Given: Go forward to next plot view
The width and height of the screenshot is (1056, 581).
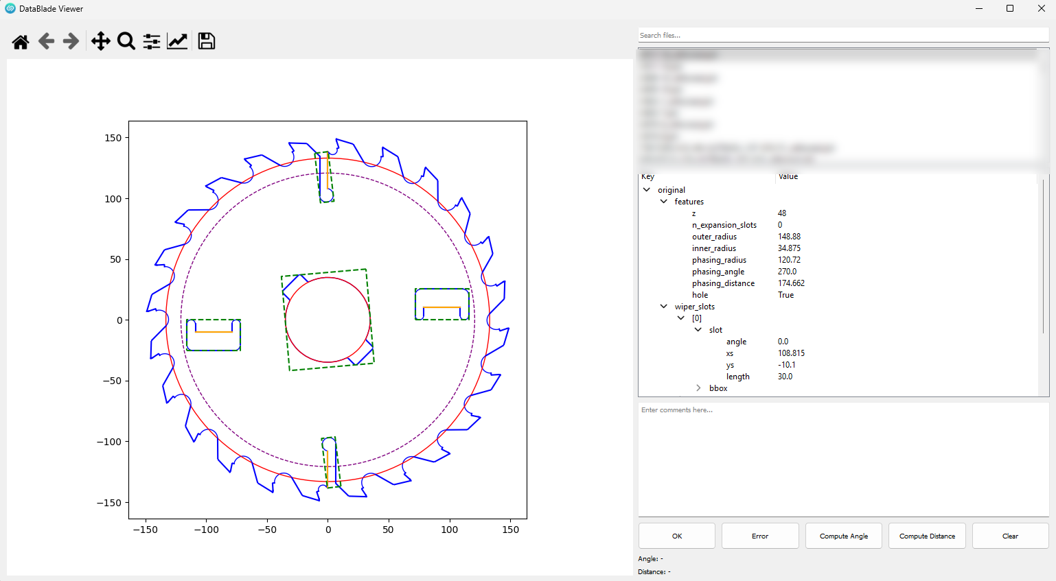Looking at the screenshot, I should coord(71,41).
